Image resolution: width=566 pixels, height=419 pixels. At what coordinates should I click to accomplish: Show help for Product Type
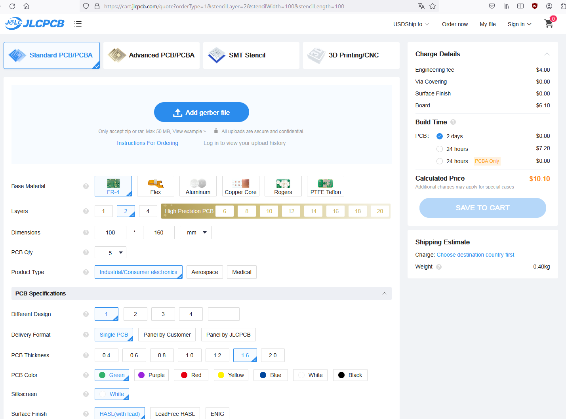86,272
